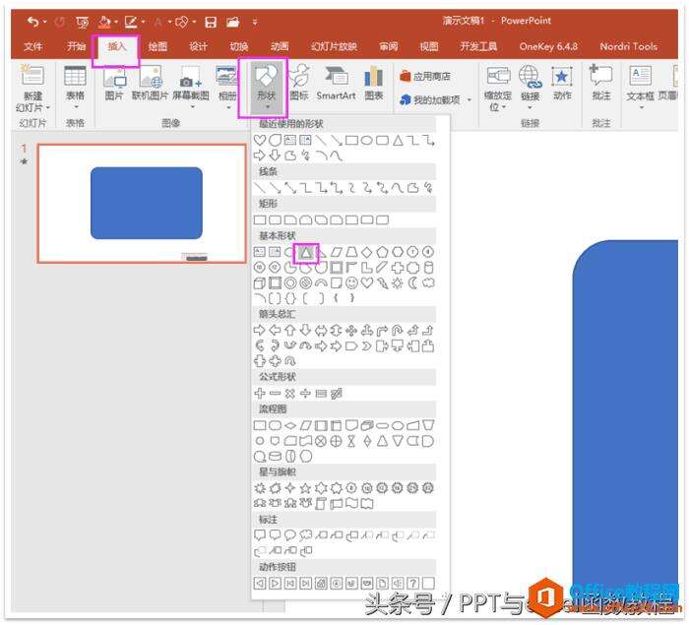
Task: Switch to the 开发工具 ribbon tab
Action: point(478,46)
